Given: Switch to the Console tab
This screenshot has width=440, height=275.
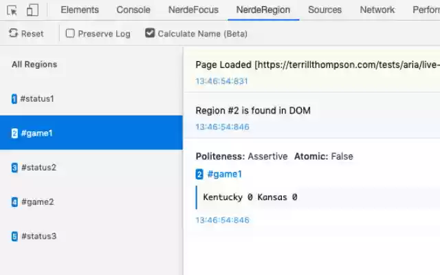Looking at the screenshot, I should [133, 10].
